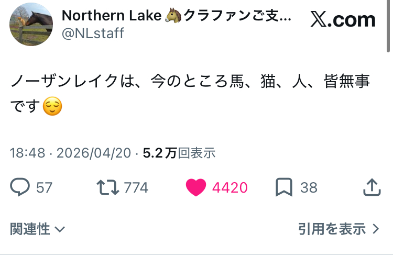Image resolution: width=393 pixels, height=257 pixels.
Task: Click the reply speech bubble icon
Action: [x=20, y=187]
